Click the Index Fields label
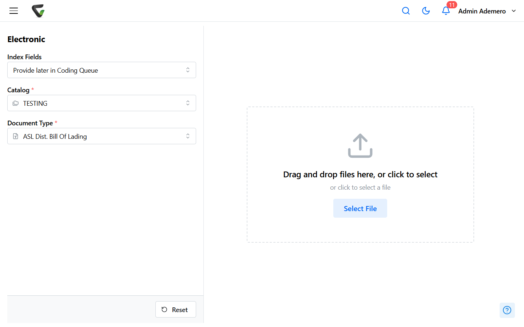This screenshot has width=524, height=327. (24, 57)
